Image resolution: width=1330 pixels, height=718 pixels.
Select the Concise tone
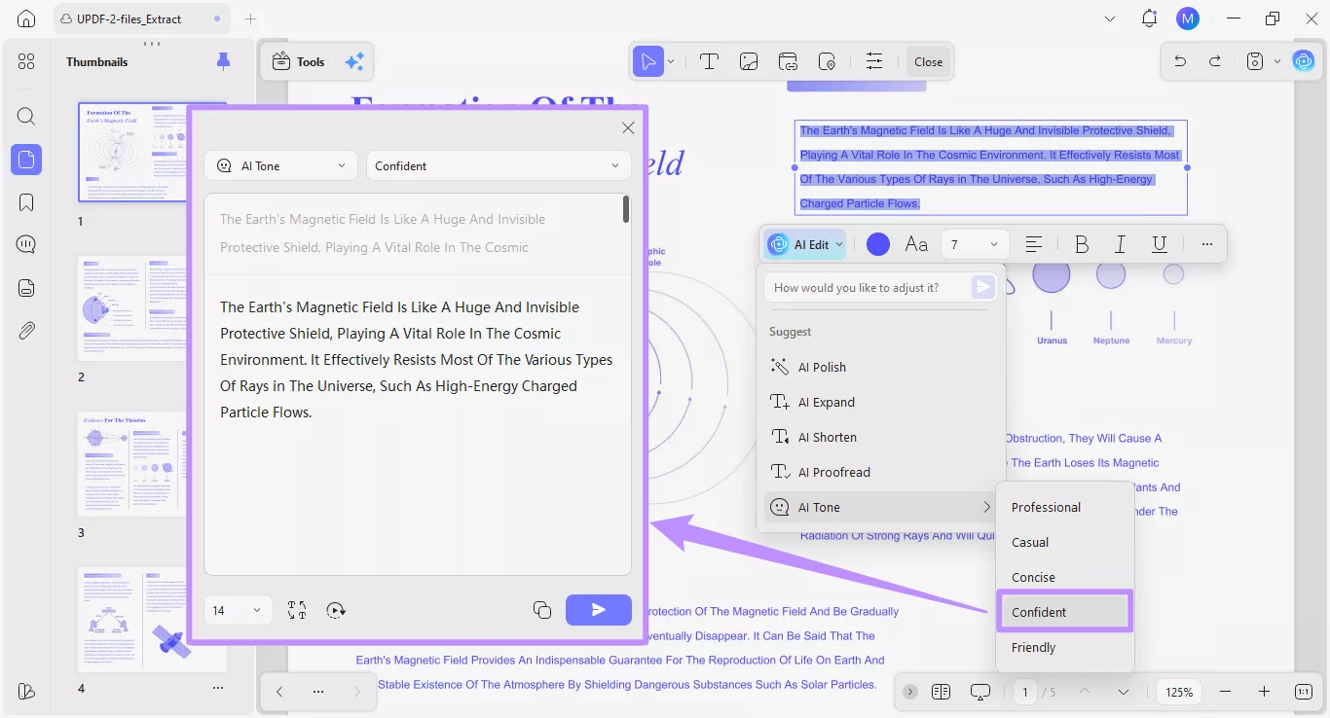point(1065,577)
